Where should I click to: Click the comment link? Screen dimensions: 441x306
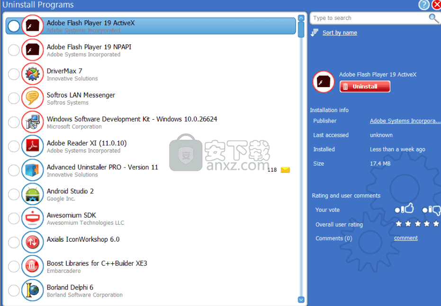(405, 238)
